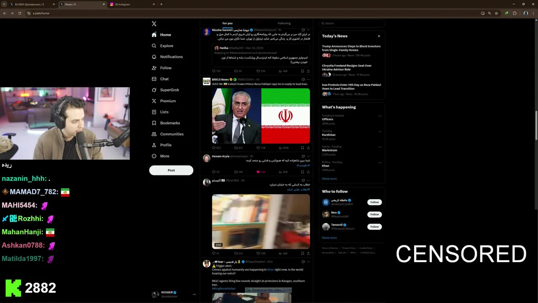Click the browser address bar
Viewport: 538px width, 303px height.
[252, 13]
